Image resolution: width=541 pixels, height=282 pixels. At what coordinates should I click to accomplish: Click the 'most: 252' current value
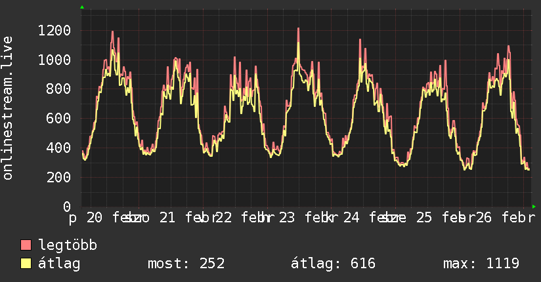[x=186, y=264]
